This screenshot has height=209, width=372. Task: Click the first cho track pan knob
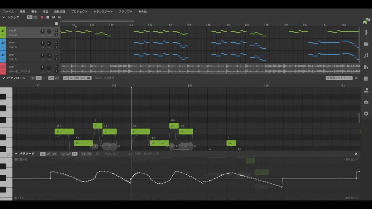[x=49, y=43]
